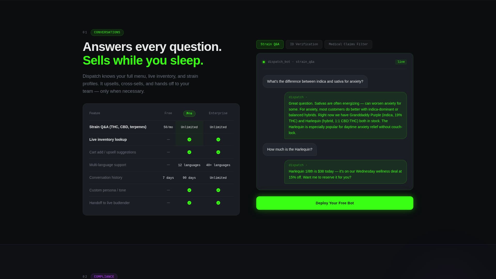Click the Custom persona checkmark under Pro
The image size is (496, 279).
pos(189,190)
